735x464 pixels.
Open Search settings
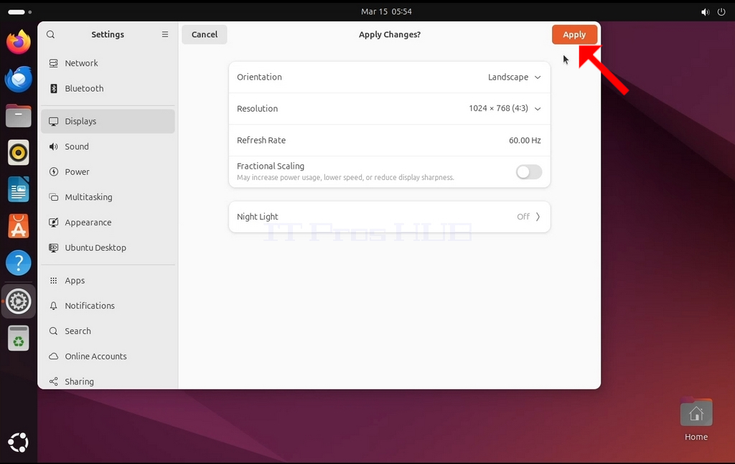pyautogui.click(x=108, y=331)
